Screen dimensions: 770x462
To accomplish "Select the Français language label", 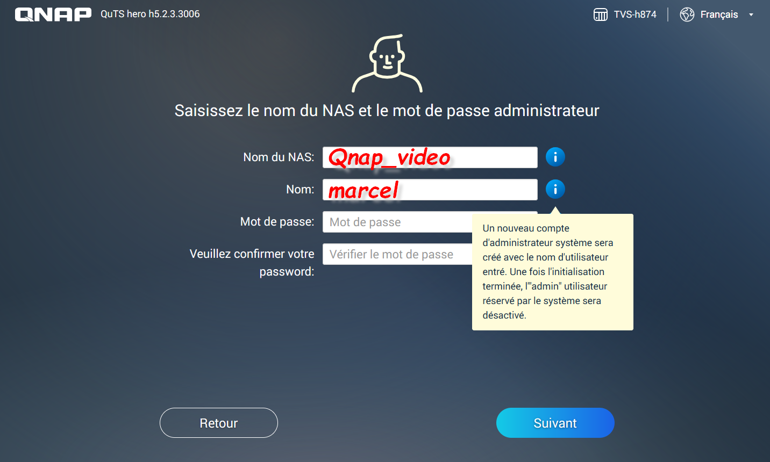I will pyautogui.click(x=719, y=15).
